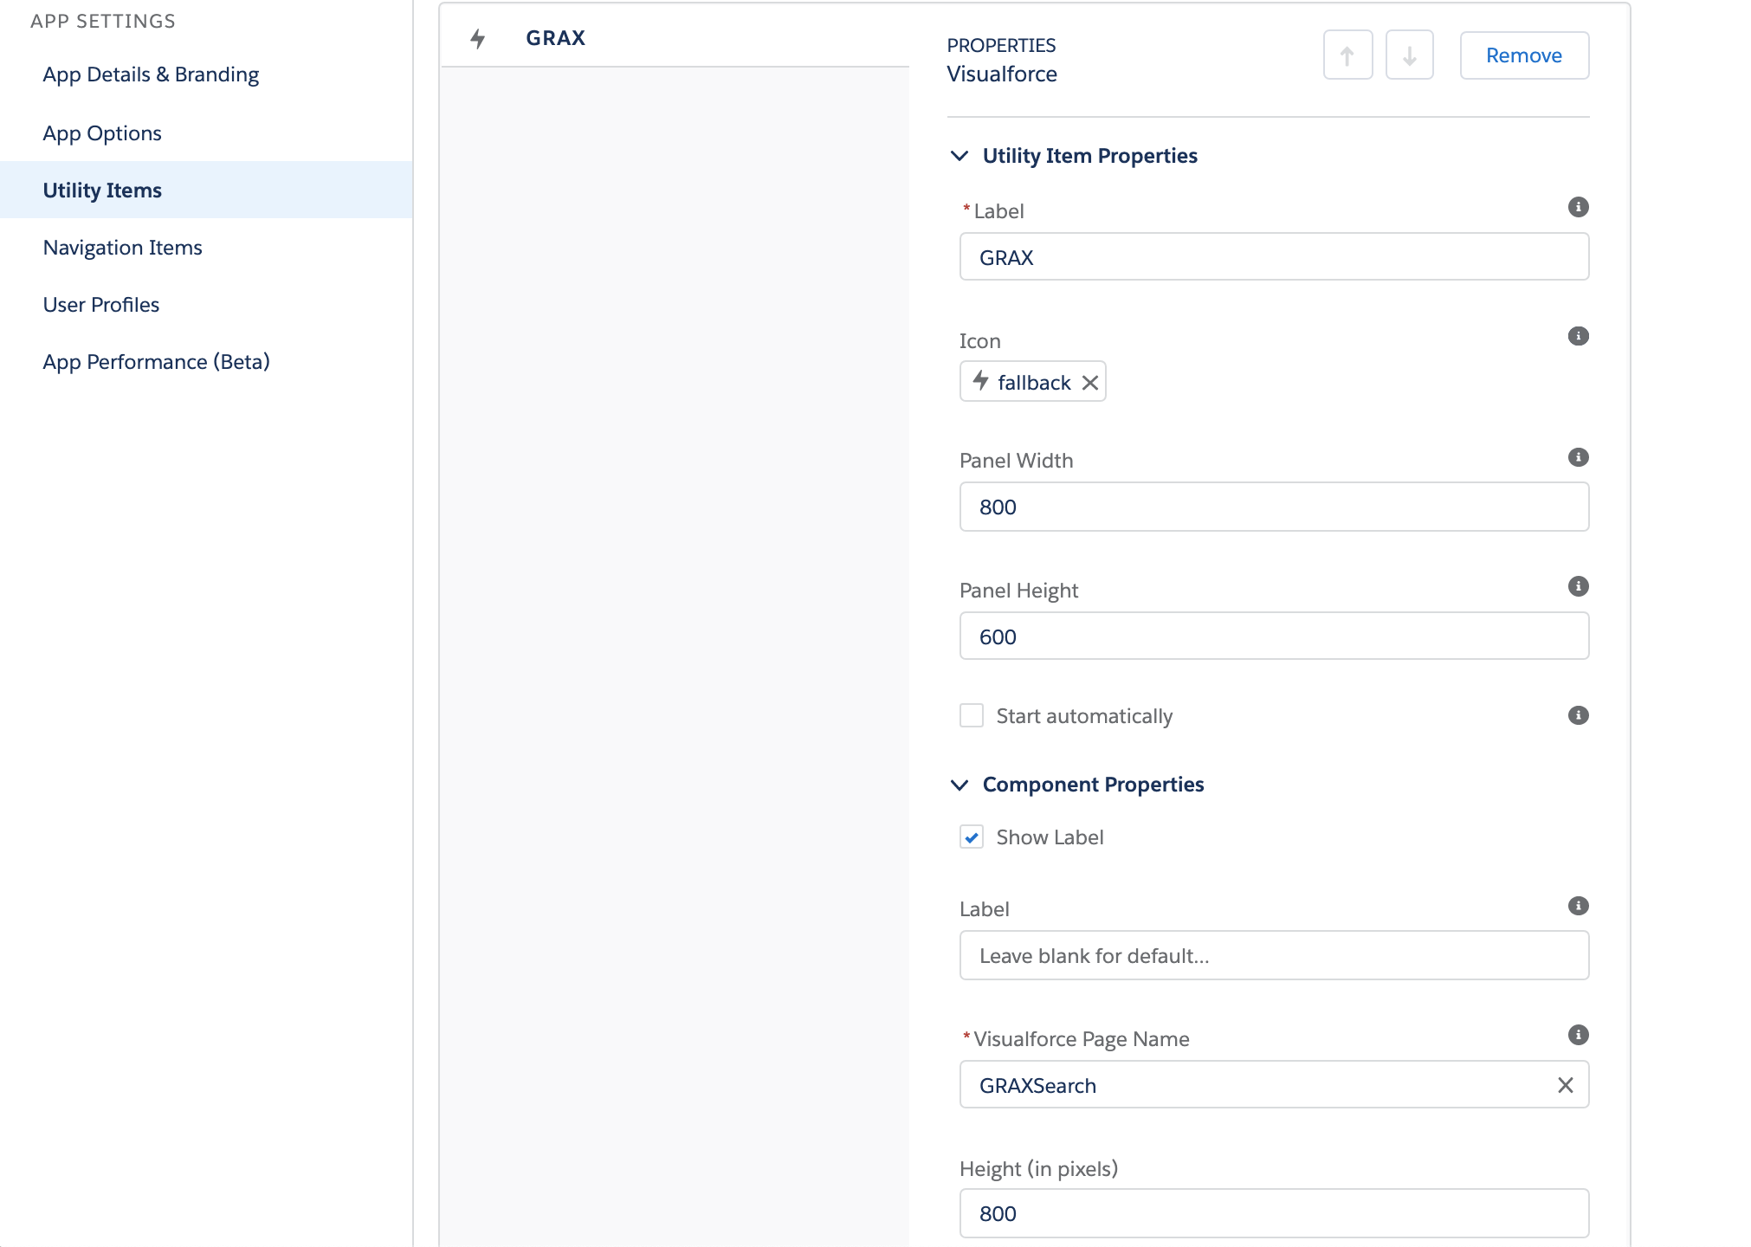Click the Utility Item Properties heading text
The image size is (1751, 1247).
tap(1089, 156)
